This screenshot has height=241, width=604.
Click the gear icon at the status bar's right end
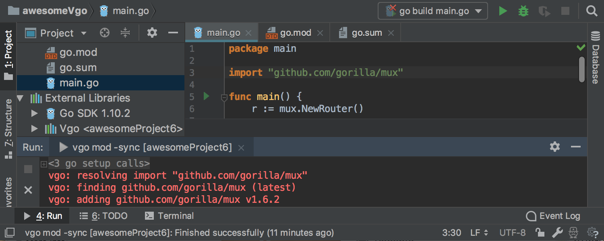point(592,233)
